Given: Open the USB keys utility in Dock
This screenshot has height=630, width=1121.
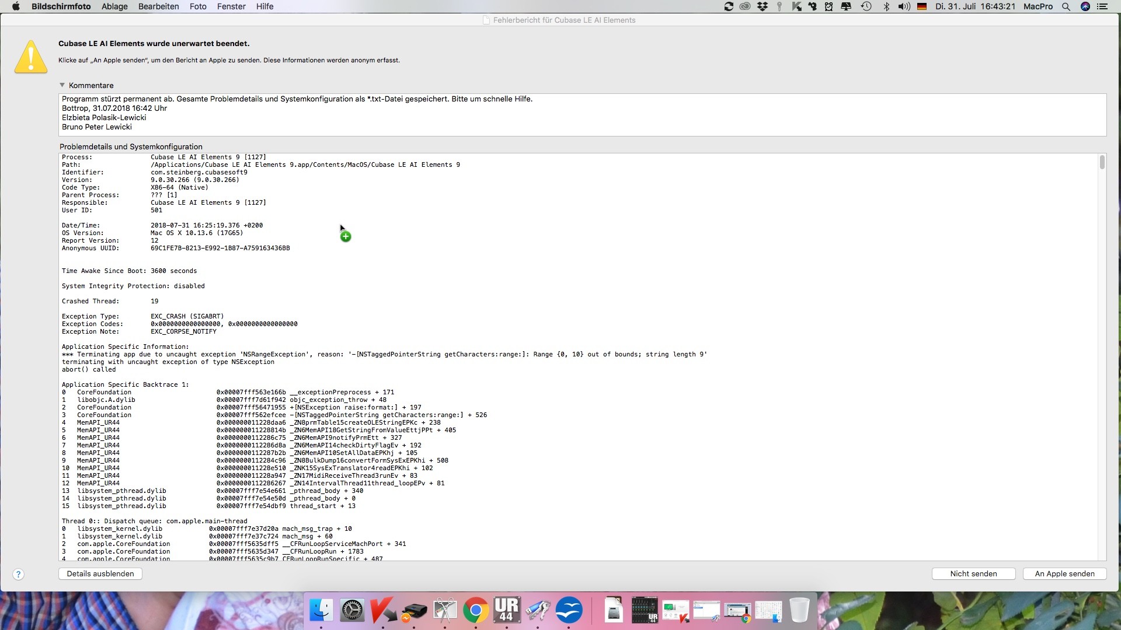Looking at the screenshot, I should coord(538,610).
